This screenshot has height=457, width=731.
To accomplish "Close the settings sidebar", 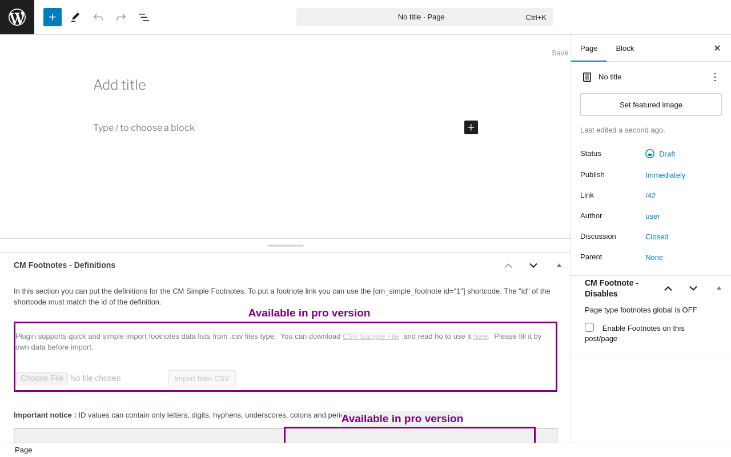I will [717, 48].
